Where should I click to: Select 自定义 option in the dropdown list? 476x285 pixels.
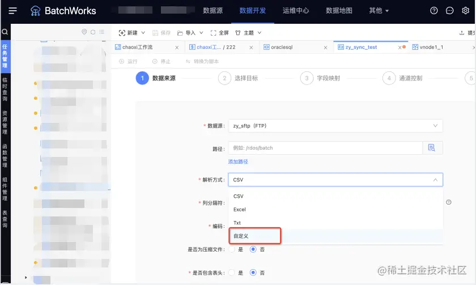pos(335,236)
